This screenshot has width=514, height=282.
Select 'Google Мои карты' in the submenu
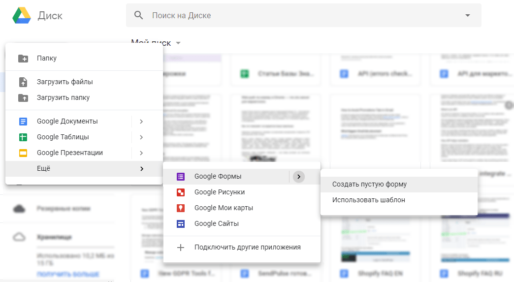[242, 208]
